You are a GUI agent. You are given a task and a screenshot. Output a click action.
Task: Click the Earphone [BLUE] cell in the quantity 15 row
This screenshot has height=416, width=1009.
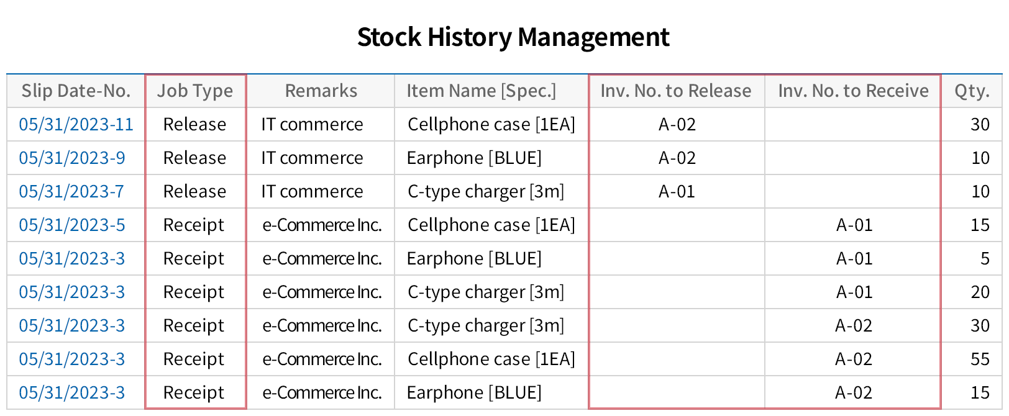[x=474, y=392]
